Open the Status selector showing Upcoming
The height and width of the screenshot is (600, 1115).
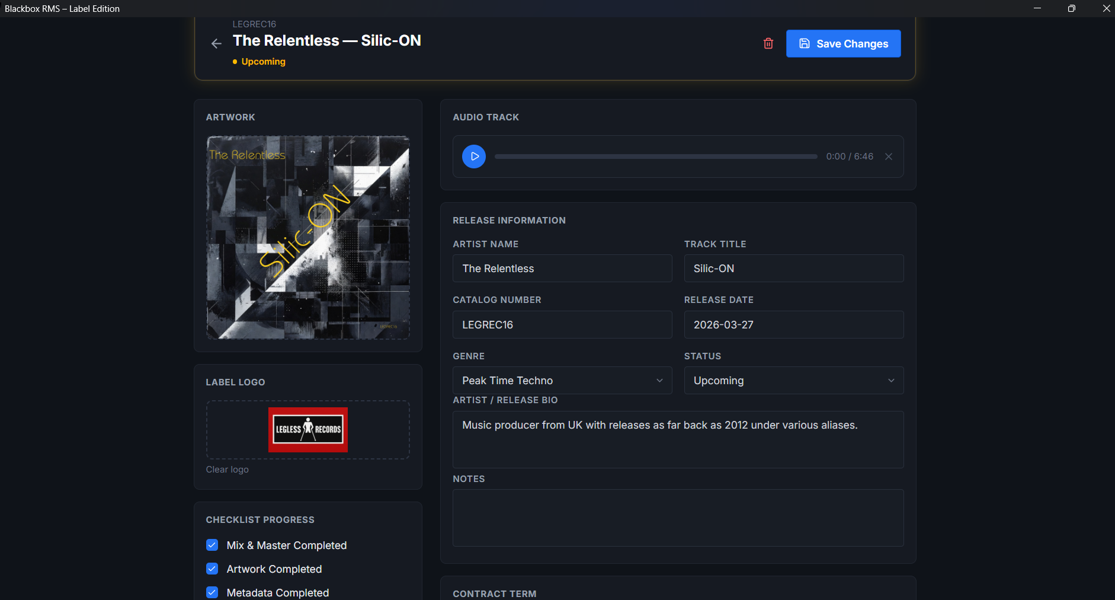click(793, 380)
